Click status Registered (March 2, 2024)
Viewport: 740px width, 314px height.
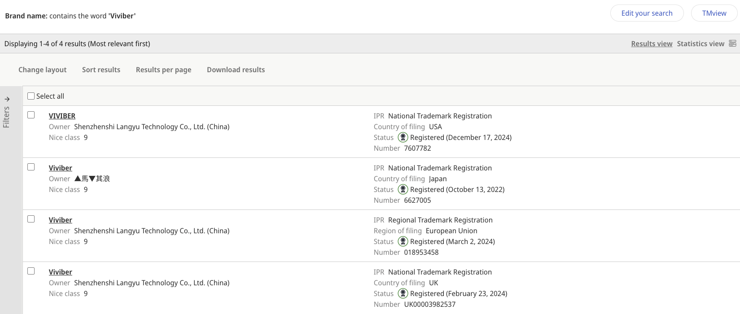tap(452, 241)
